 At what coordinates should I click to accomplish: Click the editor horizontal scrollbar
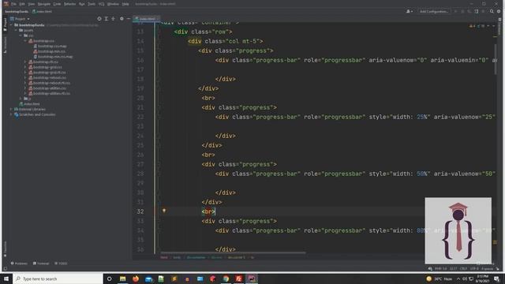[x=234, y=252]
